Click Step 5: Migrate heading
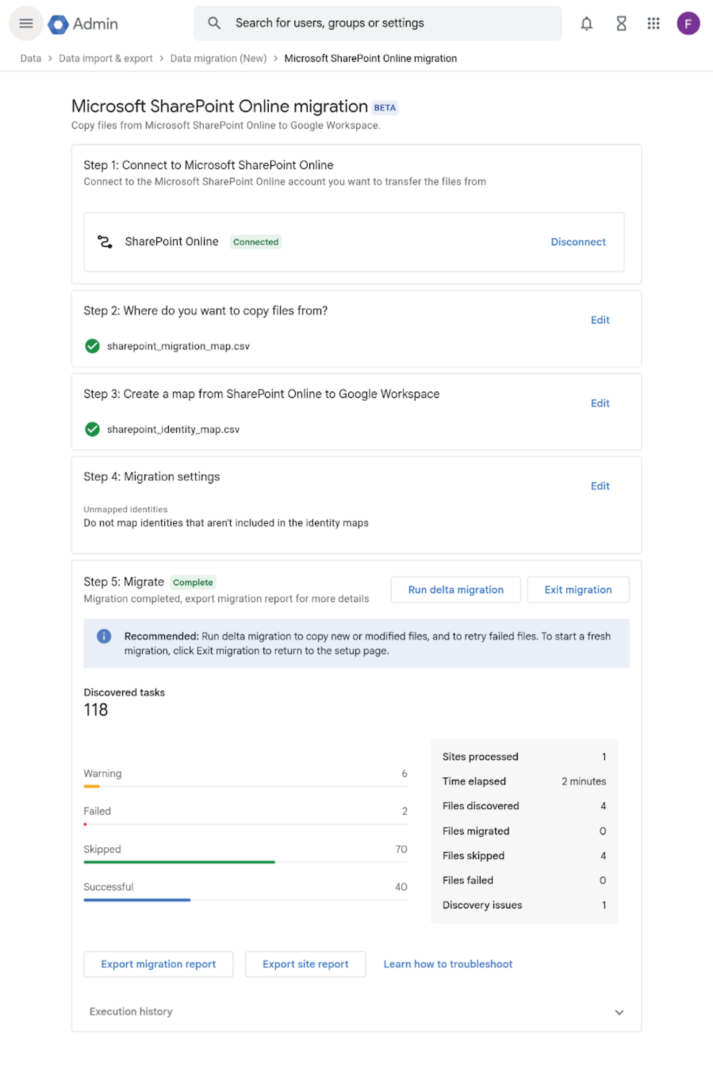The width and height of the screenshot is (713, 1081). pos(124,582)
